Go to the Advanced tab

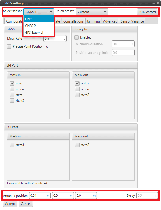click(110, 21)
